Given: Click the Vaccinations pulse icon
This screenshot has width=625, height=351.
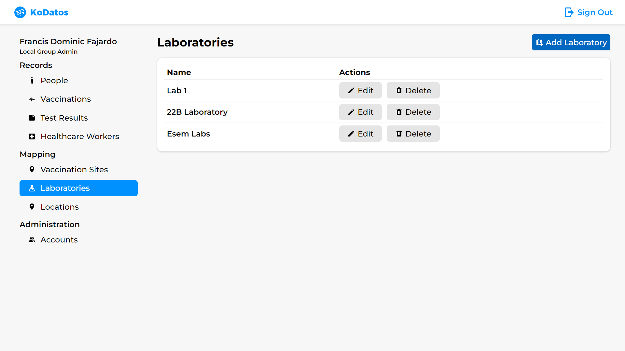Looking at the screenshot, I should (x=32, y=99).
